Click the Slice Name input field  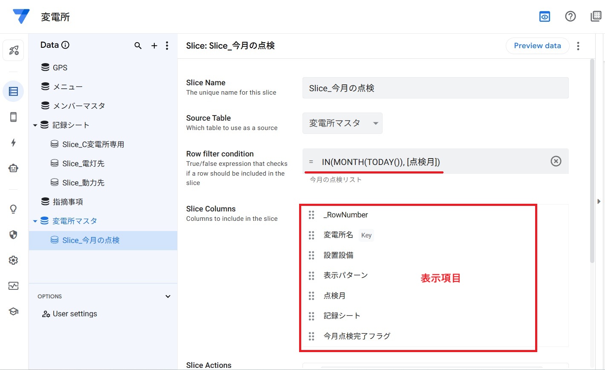[435, 88]
